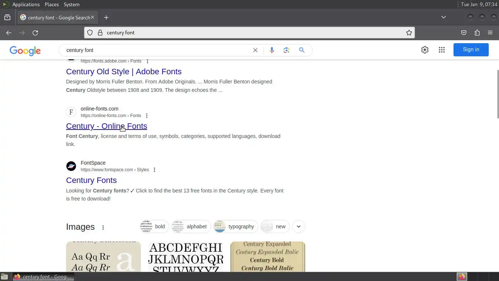Click the online-fonts.com site name text
The width and height of the screenshot is (499, 281).
click(x=99, y=109)
